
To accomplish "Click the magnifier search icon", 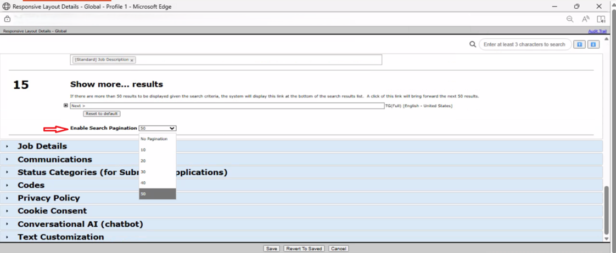I will click(472, 44).
